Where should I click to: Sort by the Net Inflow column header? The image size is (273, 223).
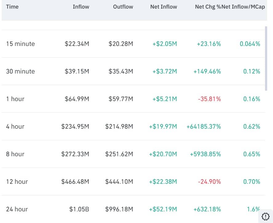tap(164, 6)
